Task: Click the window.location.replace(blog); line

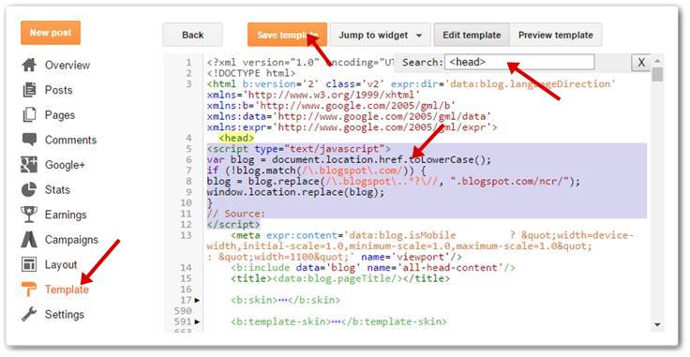Action: pos(295,192)
